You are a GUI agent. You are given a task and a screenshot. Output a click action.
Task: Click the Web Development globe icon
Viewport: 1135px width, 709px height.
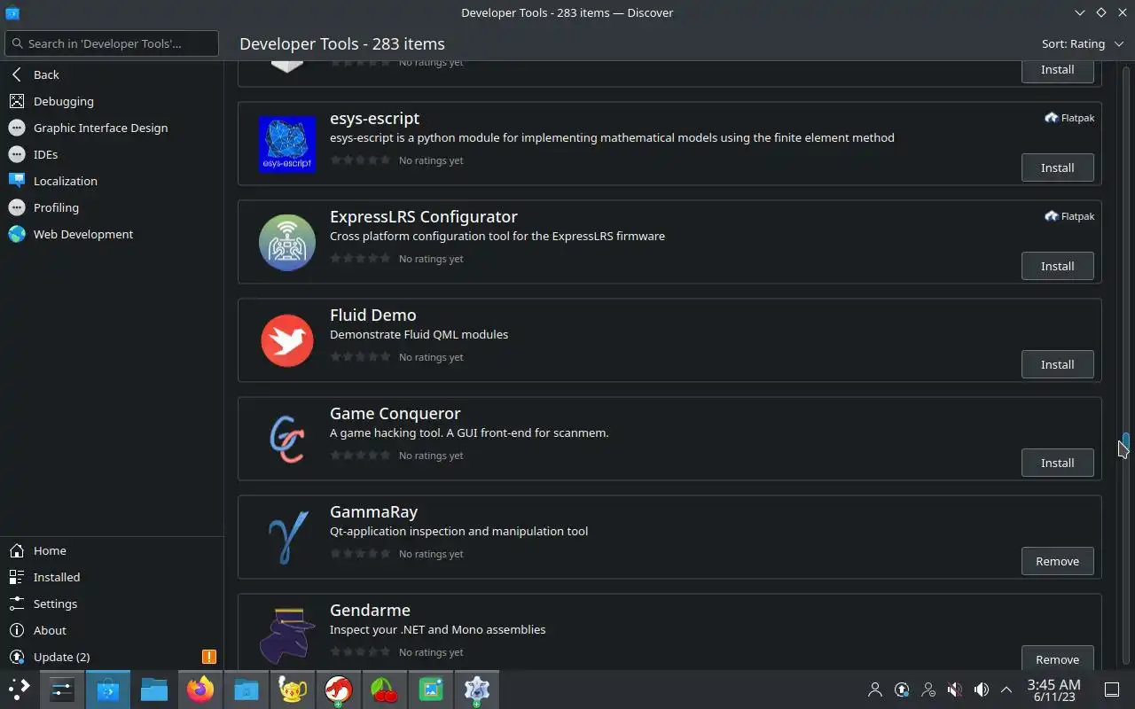click(x=17, y=234)
